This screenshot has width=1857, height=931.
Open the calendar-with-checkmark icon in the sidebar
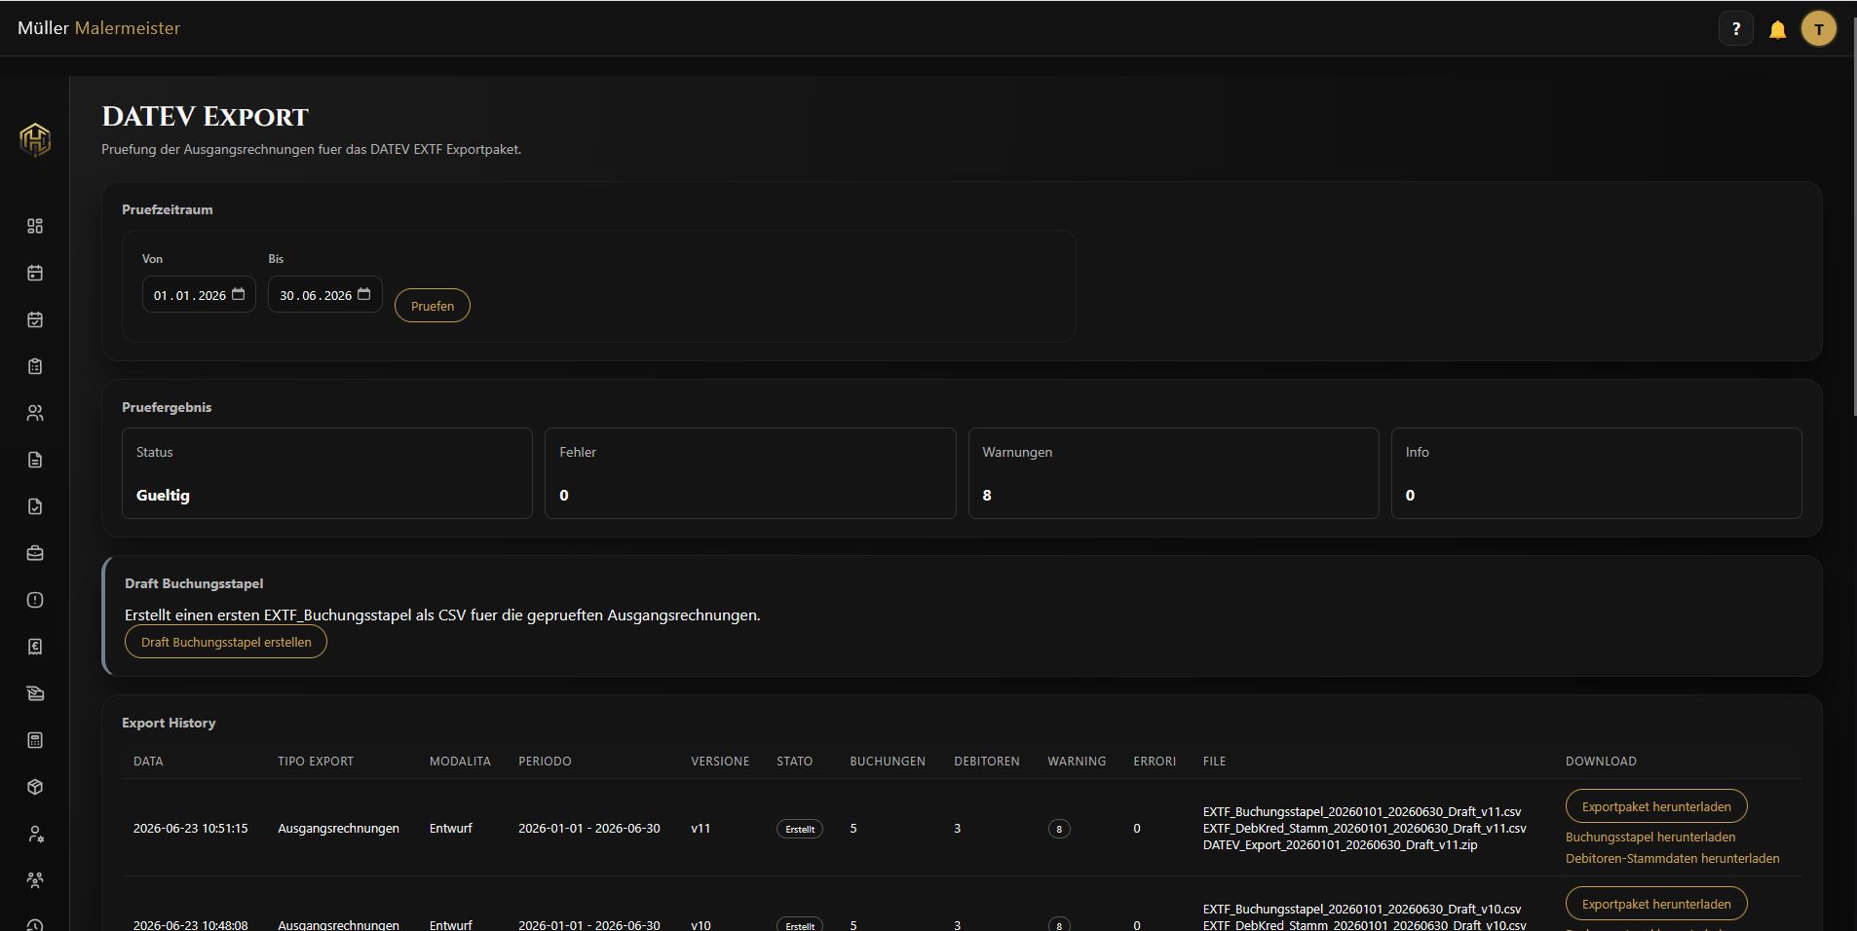[x=35, y=319]
